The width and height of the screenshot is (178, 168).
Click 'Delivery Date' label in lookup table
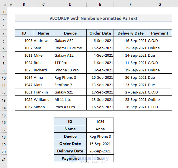pyautogui.click(x=70, y=151)
